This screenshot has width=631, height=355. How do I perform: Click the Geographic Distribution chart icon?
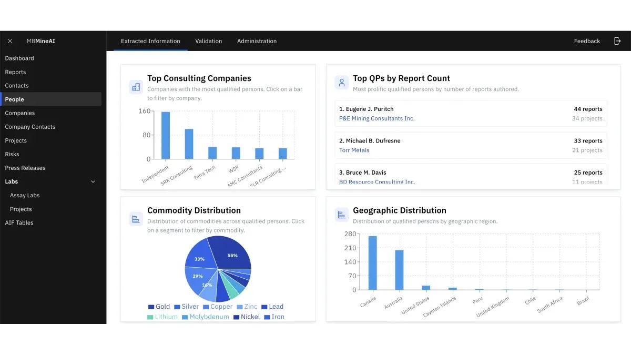[342, 215]
